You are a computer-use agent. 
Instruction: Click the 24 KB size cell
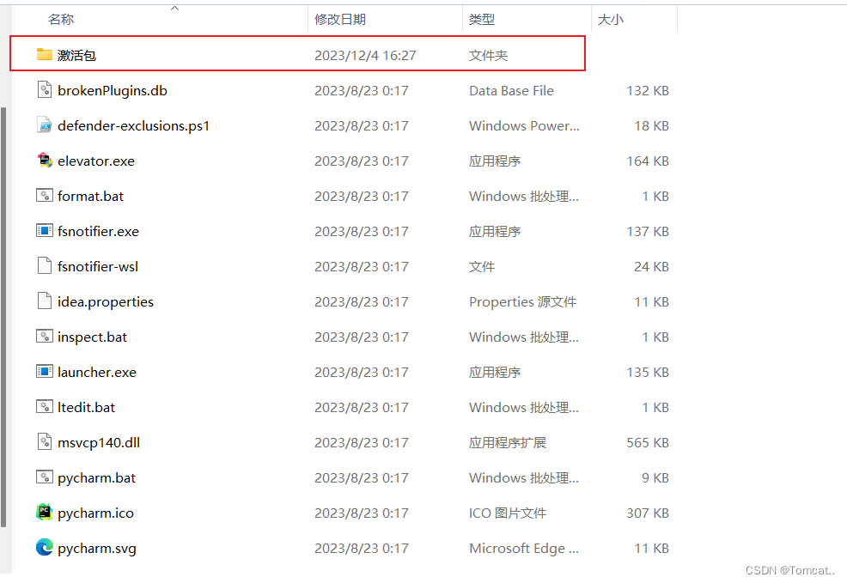651,266
